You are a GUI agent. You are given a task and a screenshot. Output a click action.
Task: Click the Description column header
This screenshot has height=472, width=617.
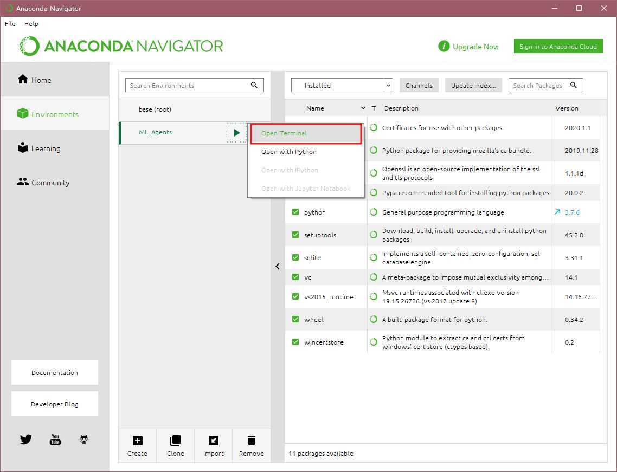point(401,108)
